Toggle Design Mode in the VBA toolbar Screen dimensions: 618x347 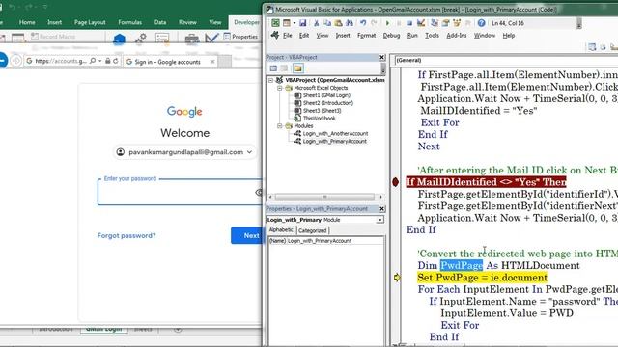[421, 23]
